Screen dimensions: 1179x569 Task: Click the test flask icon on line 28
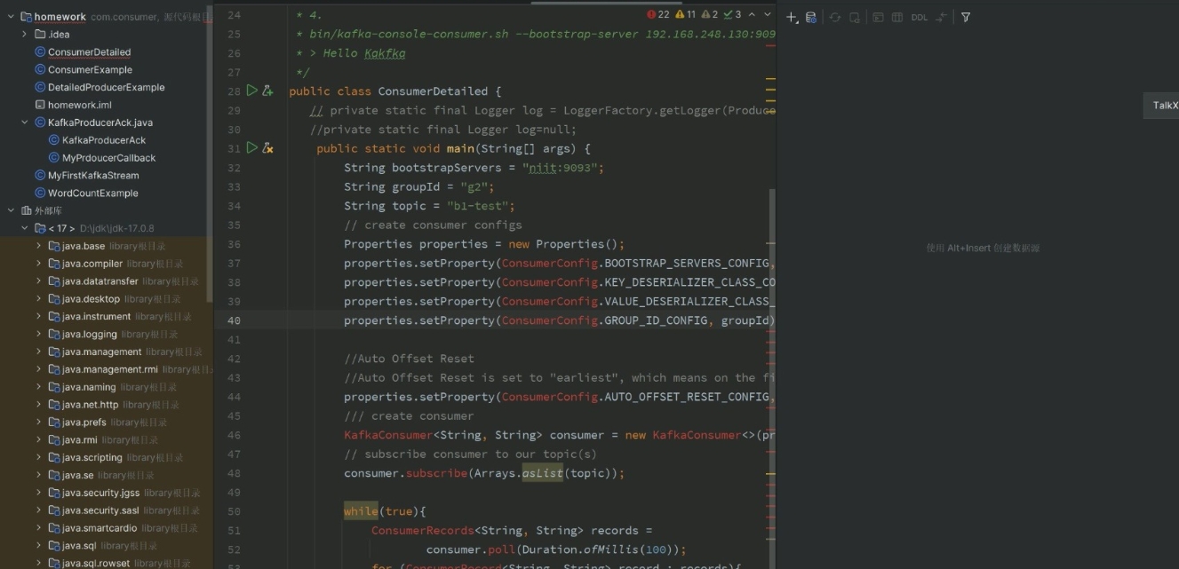point(267,91)
